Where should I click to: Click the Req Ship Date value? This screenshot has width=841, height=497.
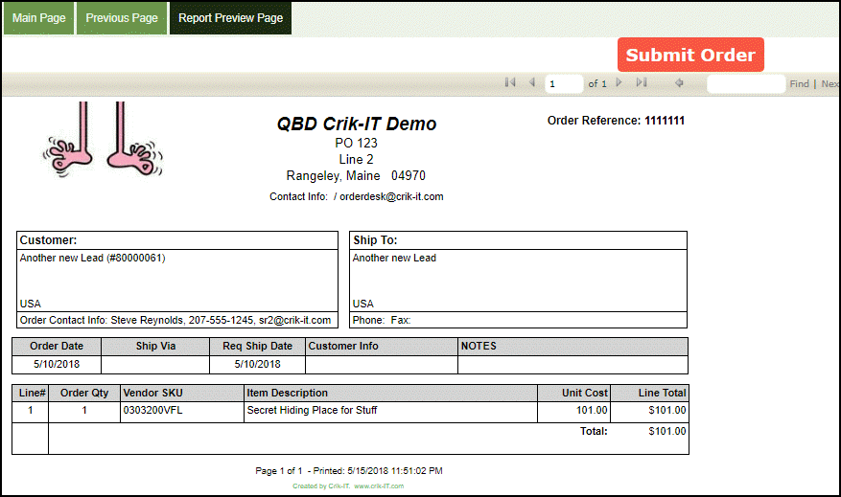[x=257, y=364]
